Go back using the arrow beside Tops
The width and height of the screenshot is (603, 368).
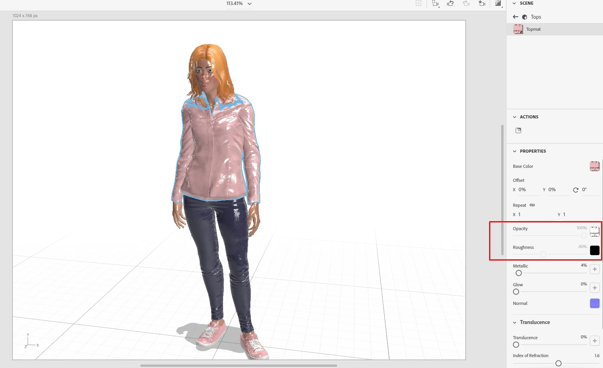[516, 17]
